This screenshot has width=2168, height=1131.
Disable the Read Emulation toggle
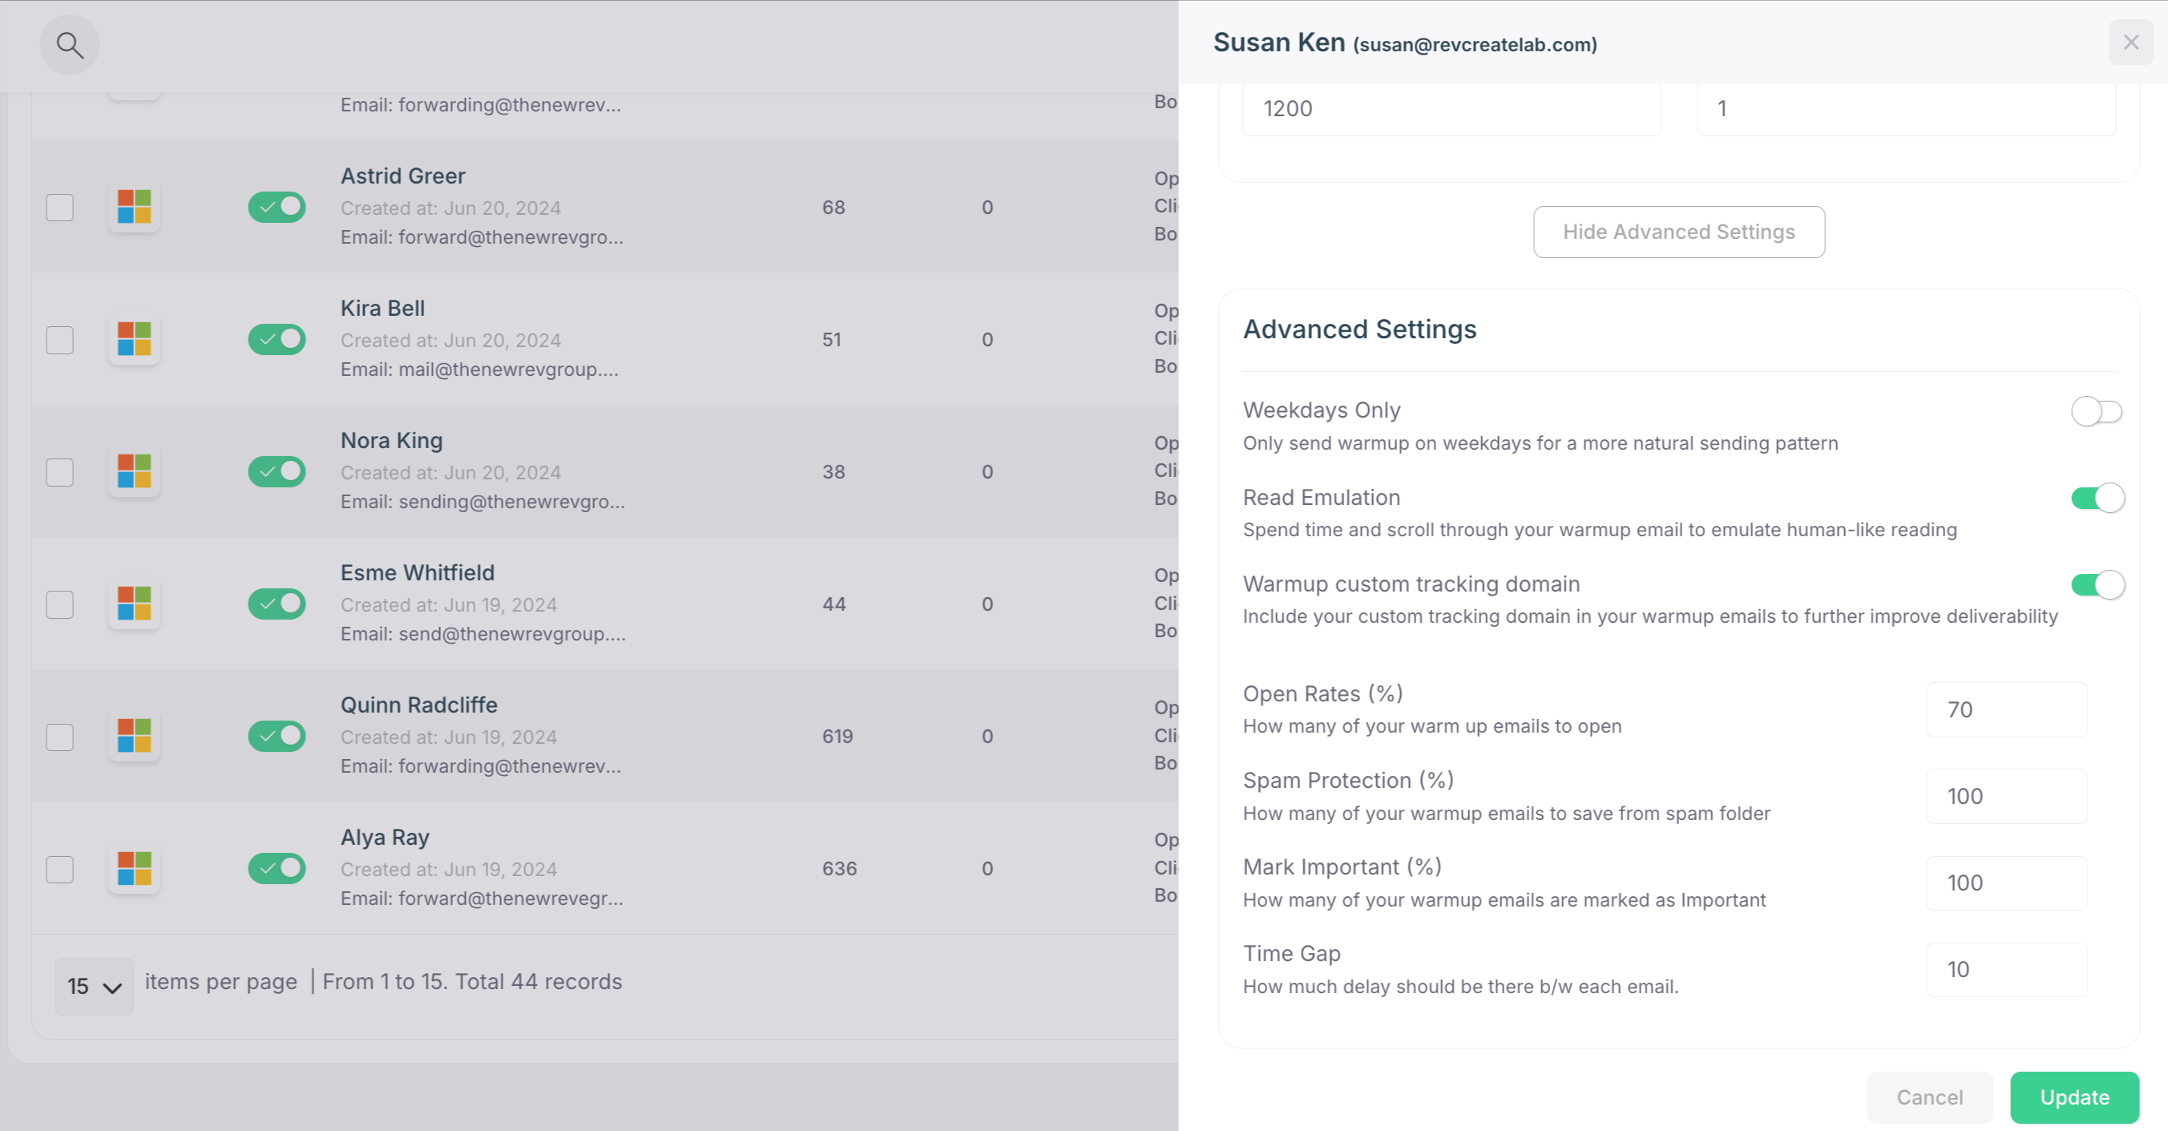(2096, 499)
